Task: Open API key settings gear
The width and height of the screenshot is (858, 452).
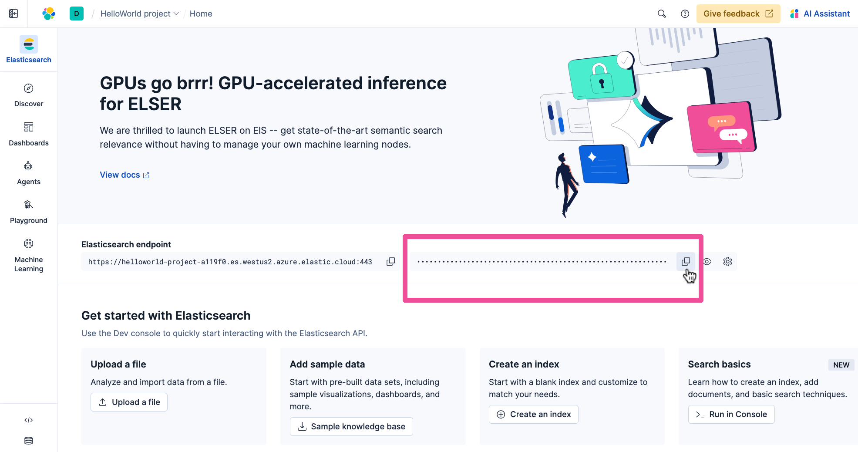Action: point(727,261)
